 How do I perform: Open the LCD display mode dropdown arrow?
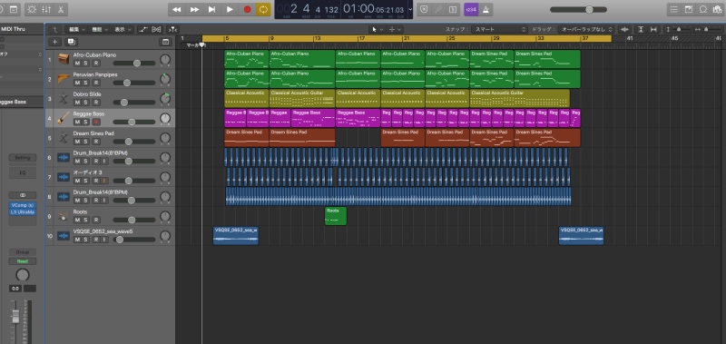(x=410, y=9)
